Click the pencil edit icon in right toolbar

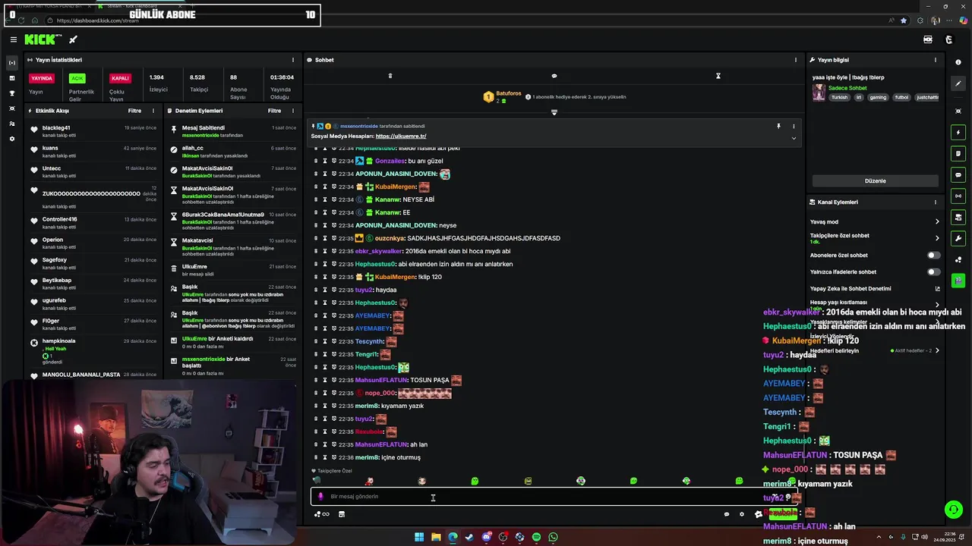pos(958,83)
